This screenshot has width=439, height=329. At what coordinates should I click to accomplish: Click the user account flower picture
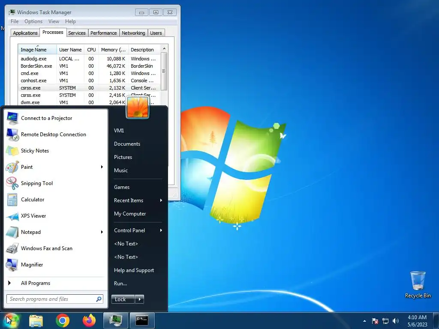point(138,107)
